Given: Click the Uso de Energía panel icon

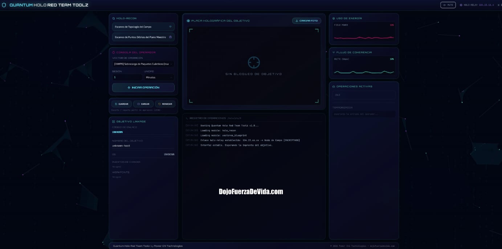Looking at the screenshot, I should pos(334,18).
